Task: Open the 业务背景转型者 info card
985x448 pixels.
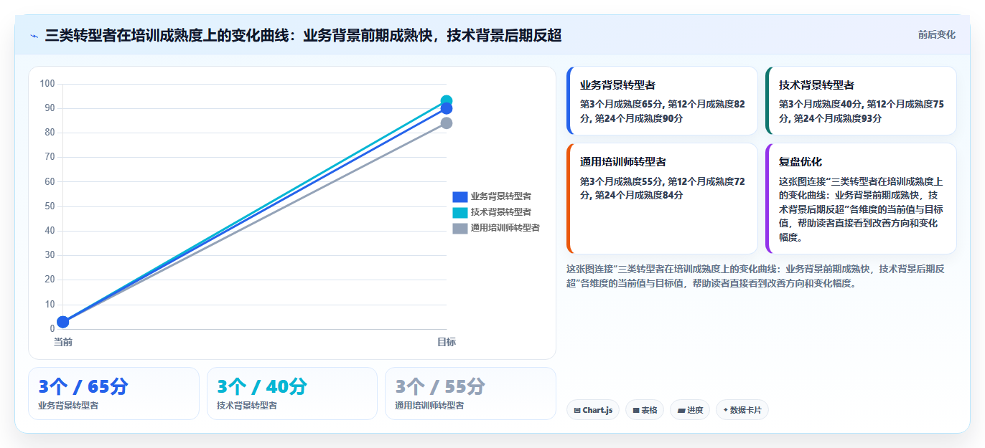Action: (x=662, y=100)
